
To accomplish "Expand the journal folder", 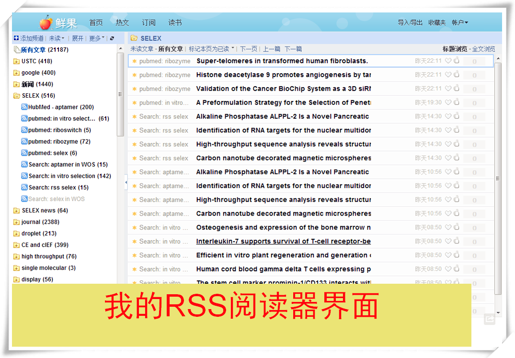I will (16, 222).
